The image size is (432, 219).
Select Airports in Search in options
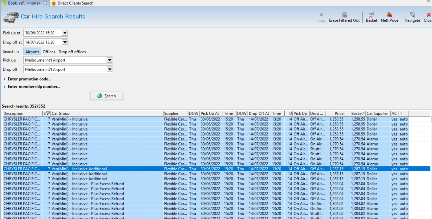[32, 52]
